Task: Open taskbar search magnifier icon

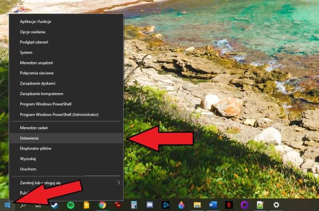Action: point(23,205)
